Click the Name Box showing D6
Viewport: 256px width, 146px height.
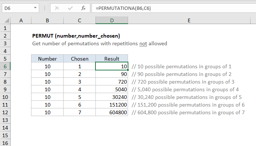click(x=20, y=8)
